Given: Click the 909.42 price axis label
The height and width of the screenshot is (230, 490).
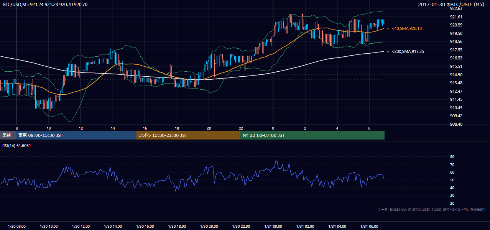Looking at the screenshot, I should (x=457, y=116).
